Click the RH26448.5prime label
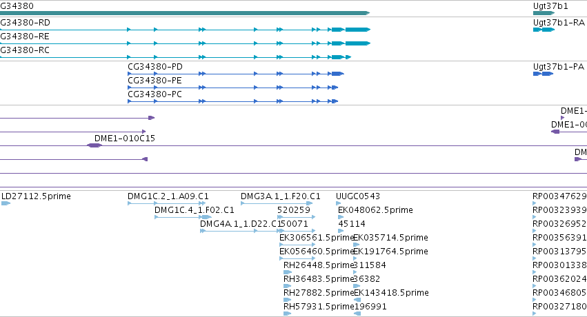Viewport: 587px width, 317px height. tap(319, 265)
